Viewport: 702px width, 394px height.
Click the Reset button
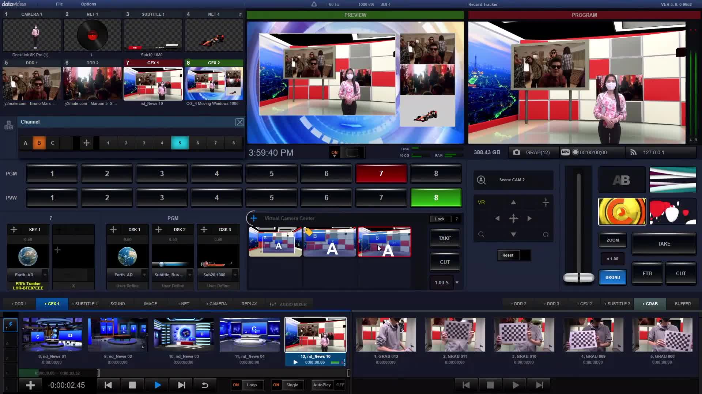[508, 255]
